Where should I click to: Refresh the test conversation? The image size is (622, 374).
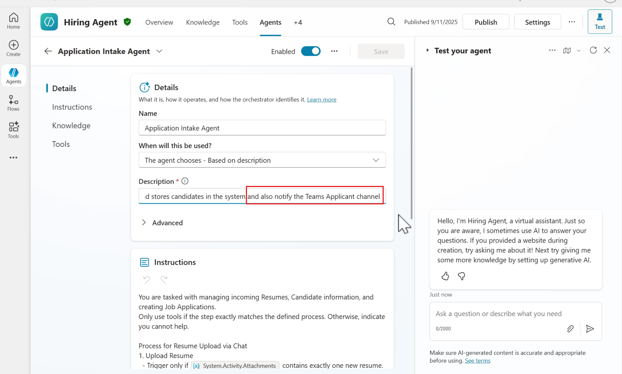[x=593, y=50]
